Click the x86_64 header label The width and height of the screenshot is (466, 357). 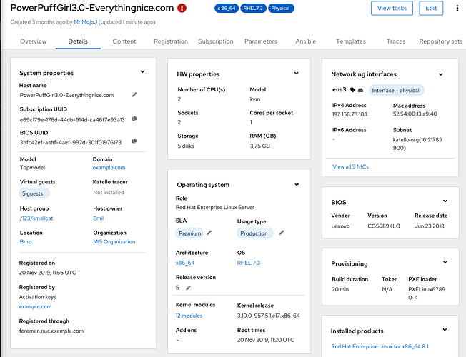tap(227, 9)
